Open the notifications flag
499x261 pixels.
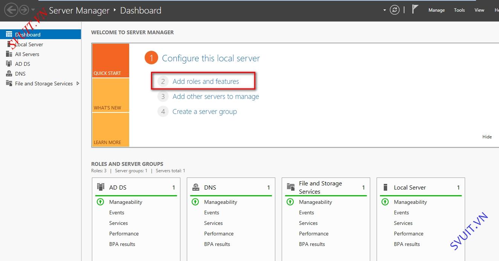pos(415,9)
